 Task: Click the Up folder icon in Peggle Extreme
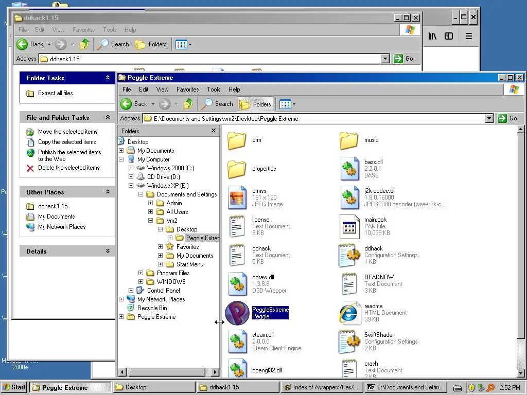click(188, 104)
